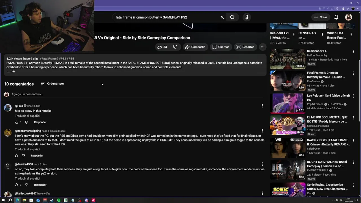This screenshot has width=361, height=203.
Task: Open Steam from the taskbar
Action: point(52,200)
